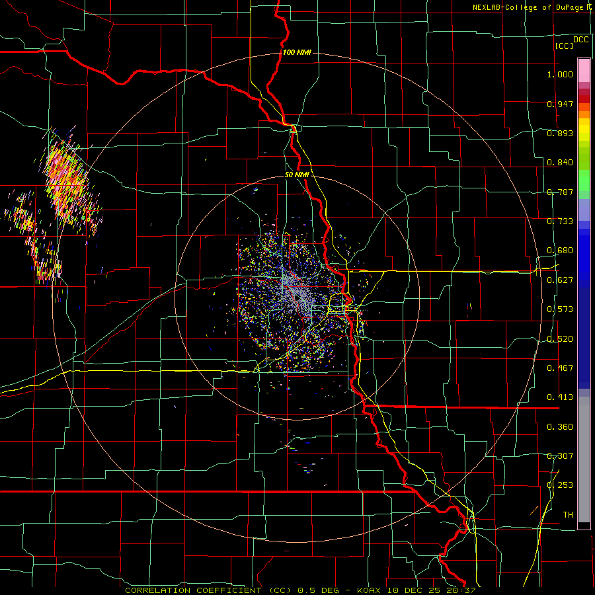
Task: Select the 0.467 scale value
Action: coord(560,368)
